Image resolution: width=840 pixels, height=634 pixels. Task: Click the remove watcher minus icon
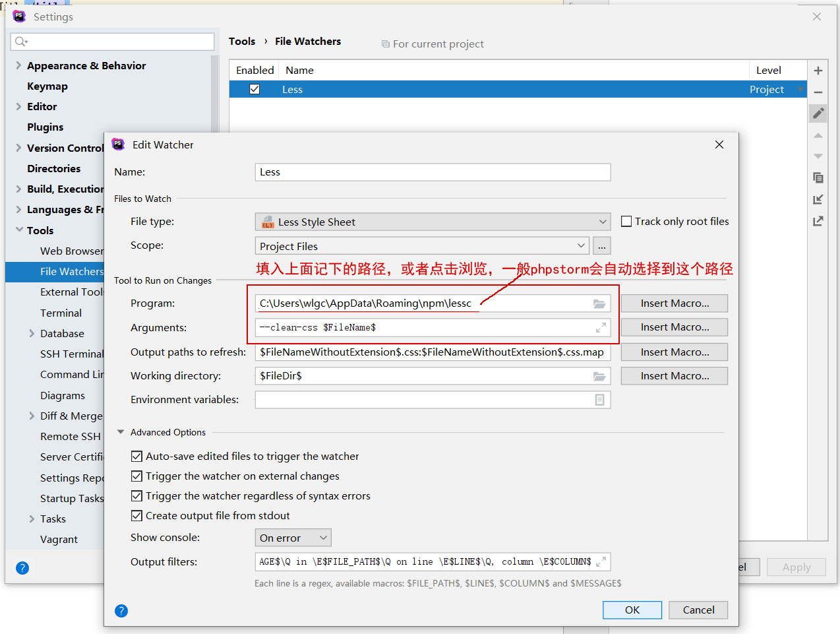click(818, 92)
